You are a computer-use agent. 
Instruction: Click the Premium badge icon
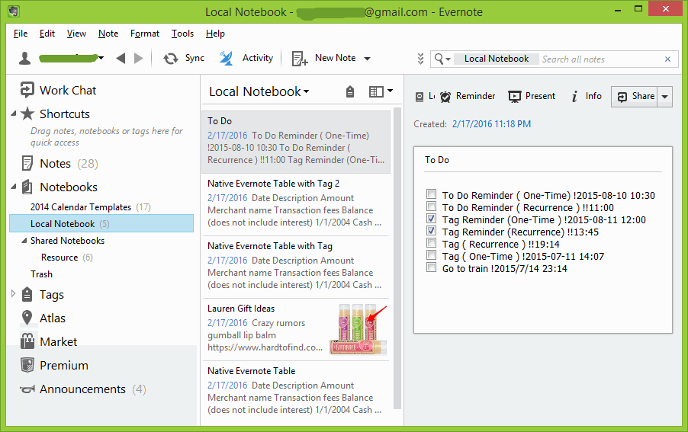click(x=27, y=365)
